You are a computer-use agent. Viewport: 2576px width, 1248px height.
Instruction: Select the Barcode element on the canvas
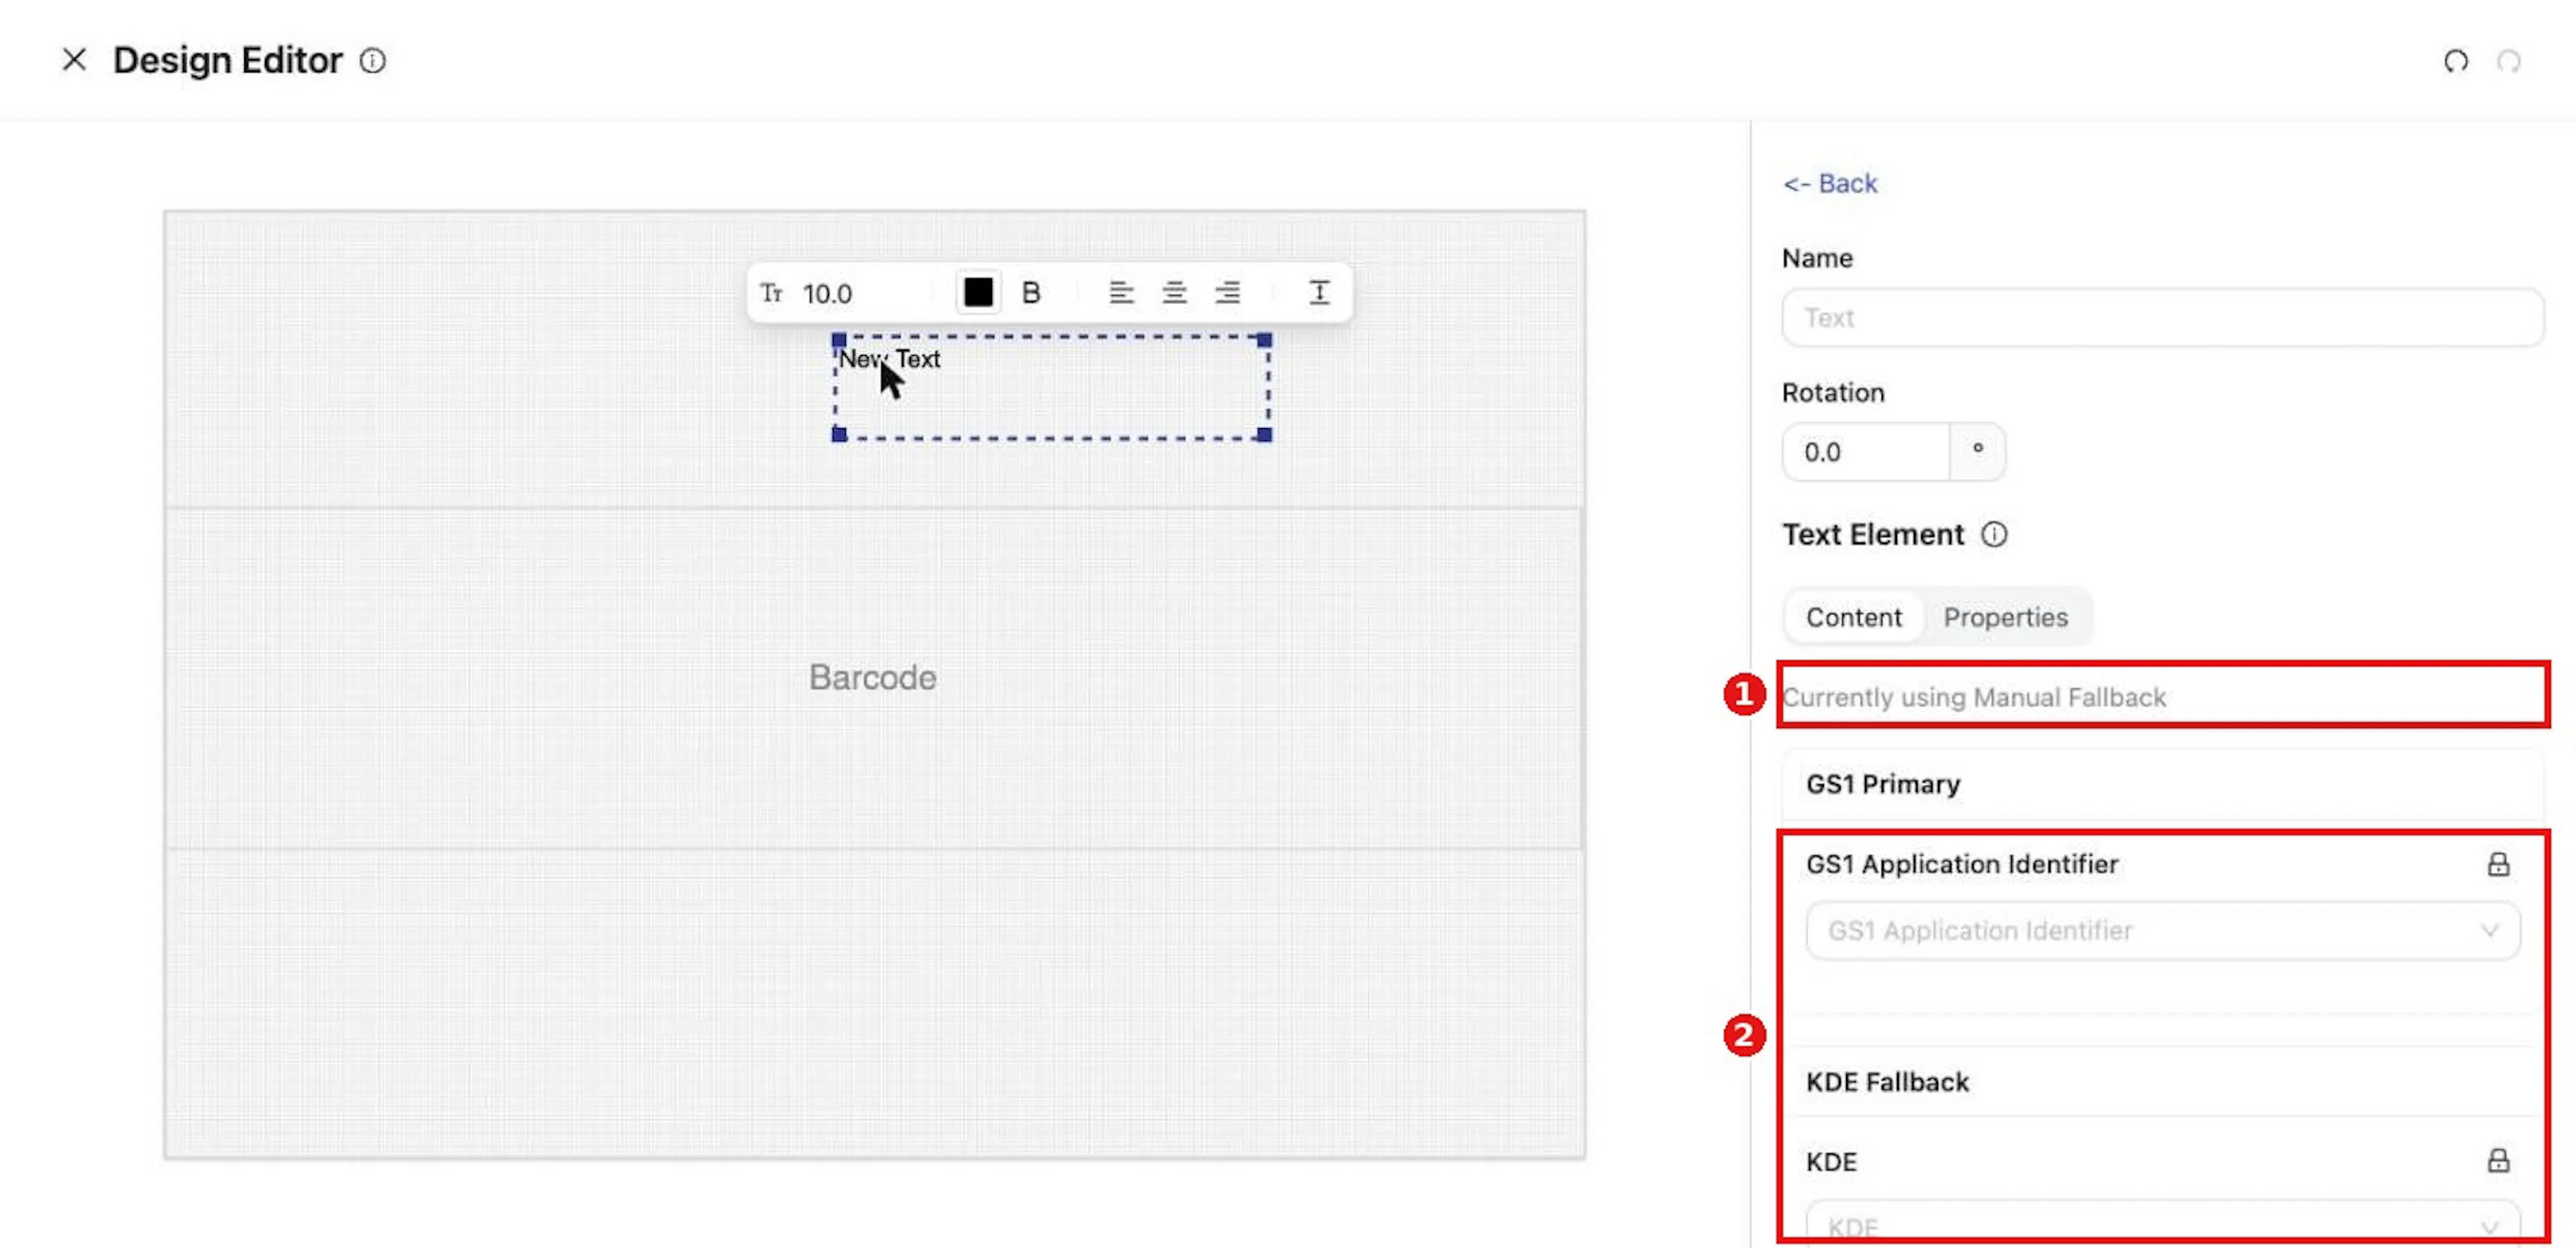click(x=873, y=678)
